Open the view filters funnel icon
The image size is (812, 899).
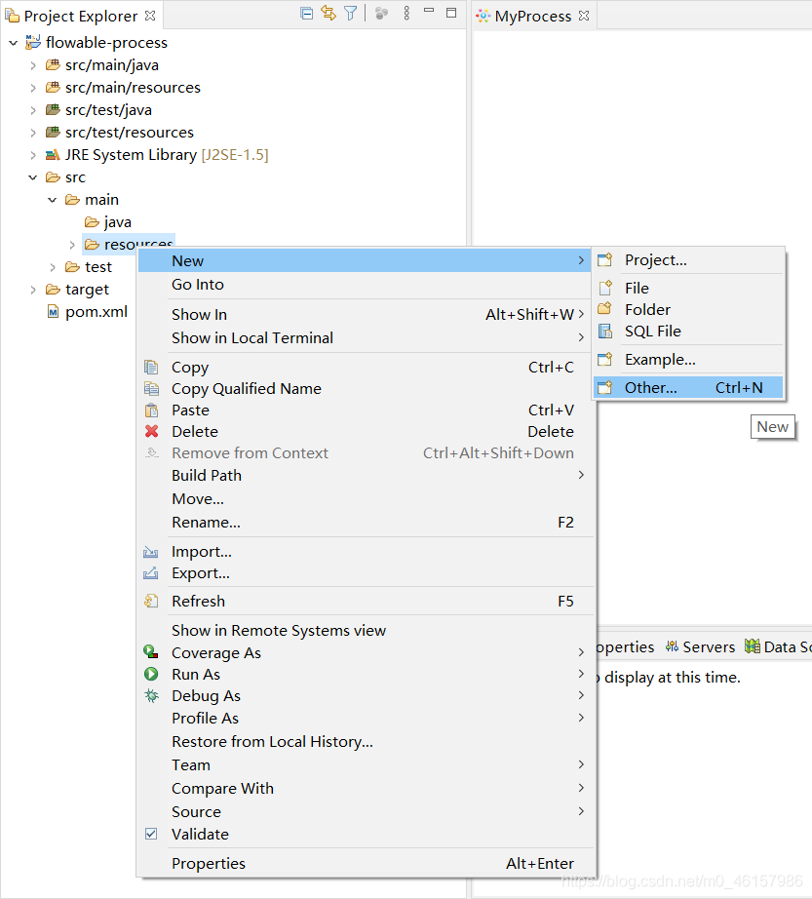tap(351, 12)
